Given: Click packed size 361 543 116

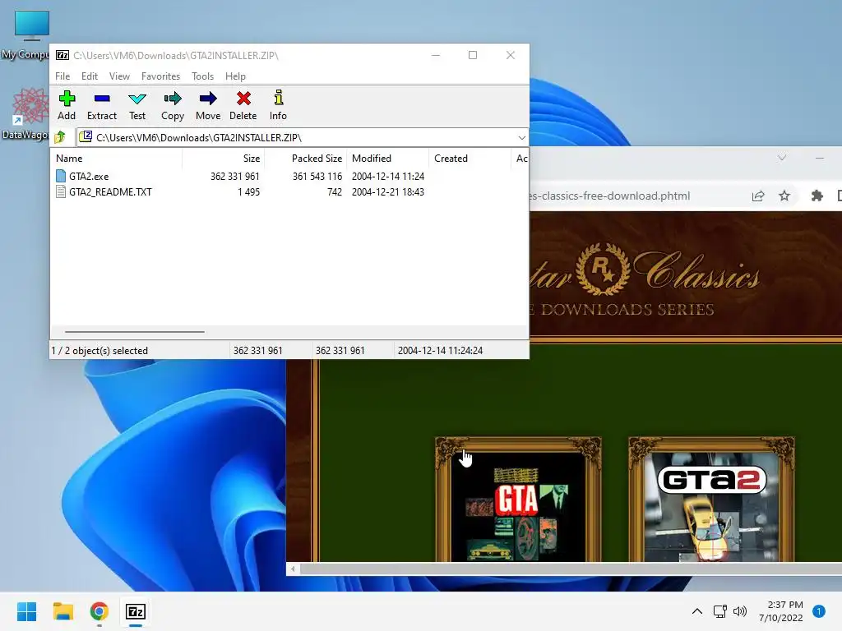Looking at the screenshot, I should pyautogui.click(x=317, y=176).
